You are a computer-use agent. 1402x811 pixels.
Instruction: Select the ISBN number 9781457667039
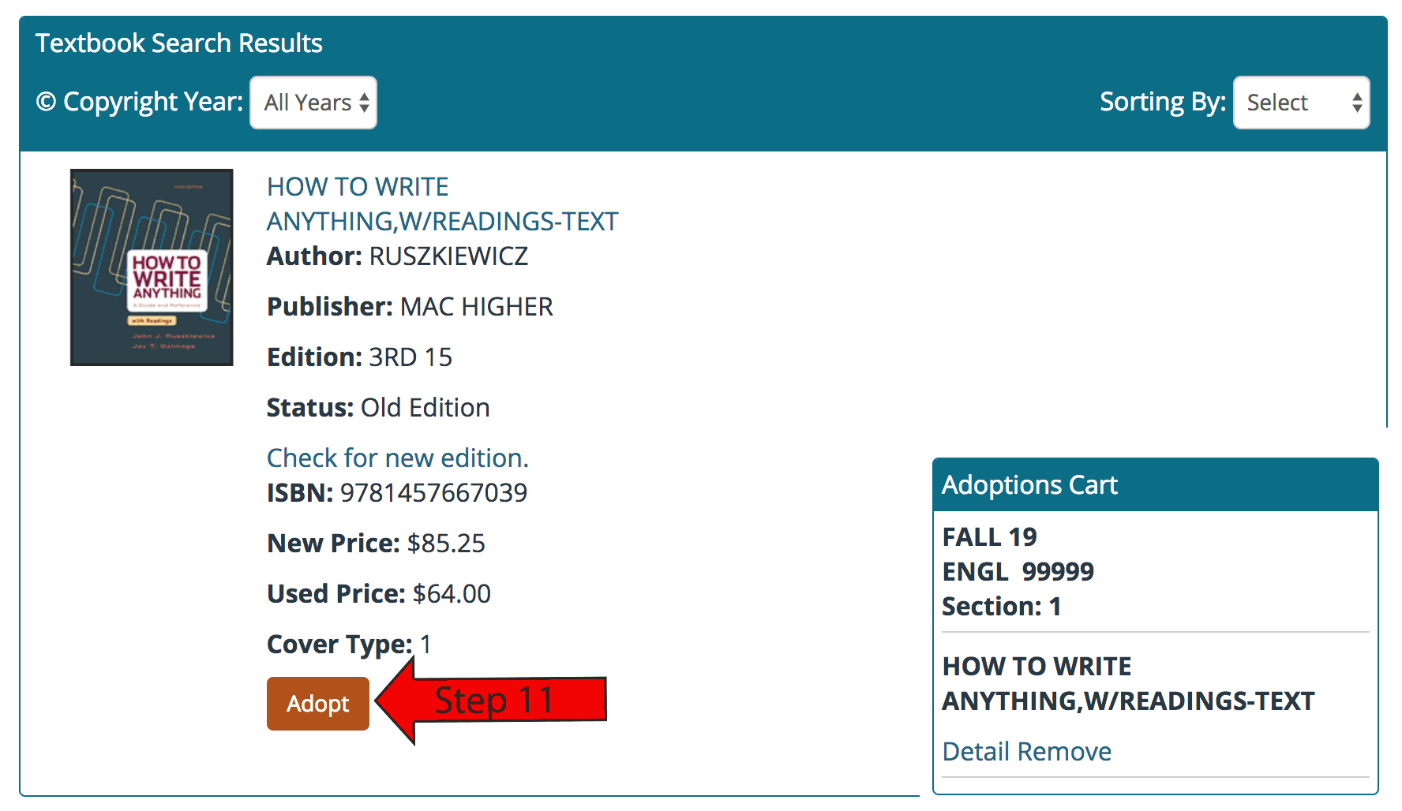433,492
